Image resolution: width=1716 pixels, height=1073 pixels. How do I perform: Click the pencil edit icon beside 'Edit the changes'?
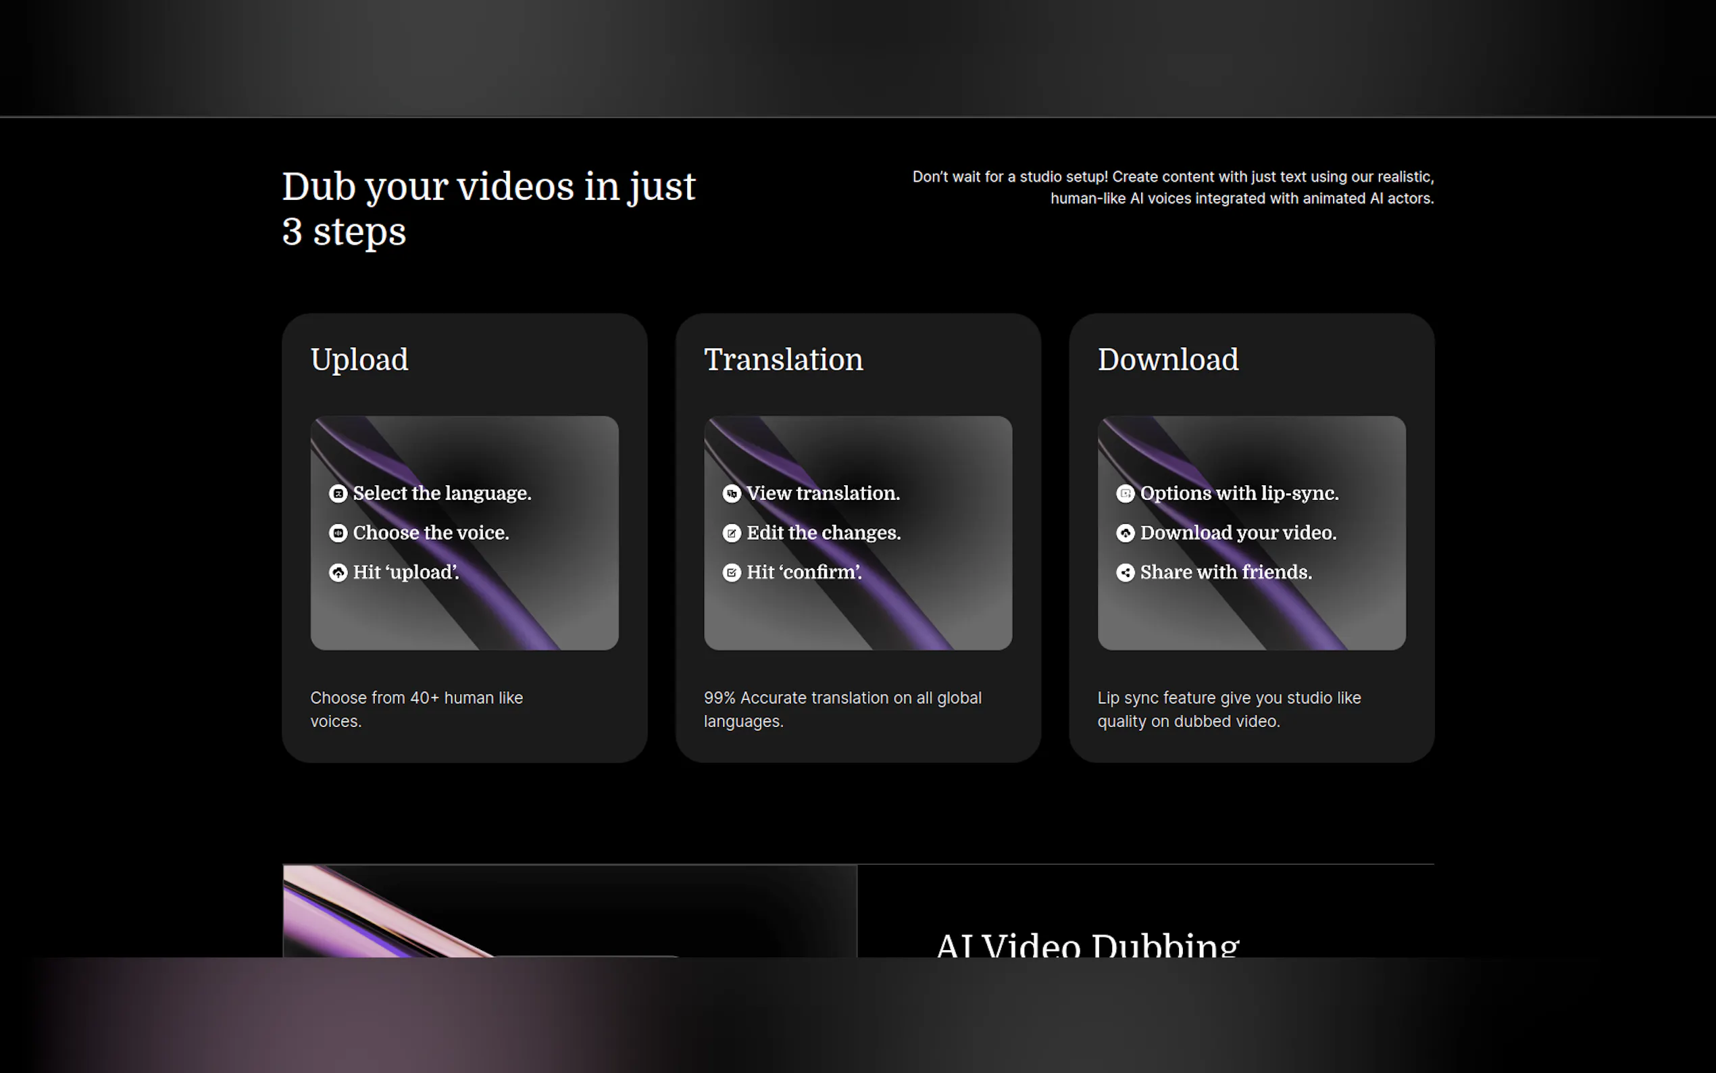click(732, 533)
